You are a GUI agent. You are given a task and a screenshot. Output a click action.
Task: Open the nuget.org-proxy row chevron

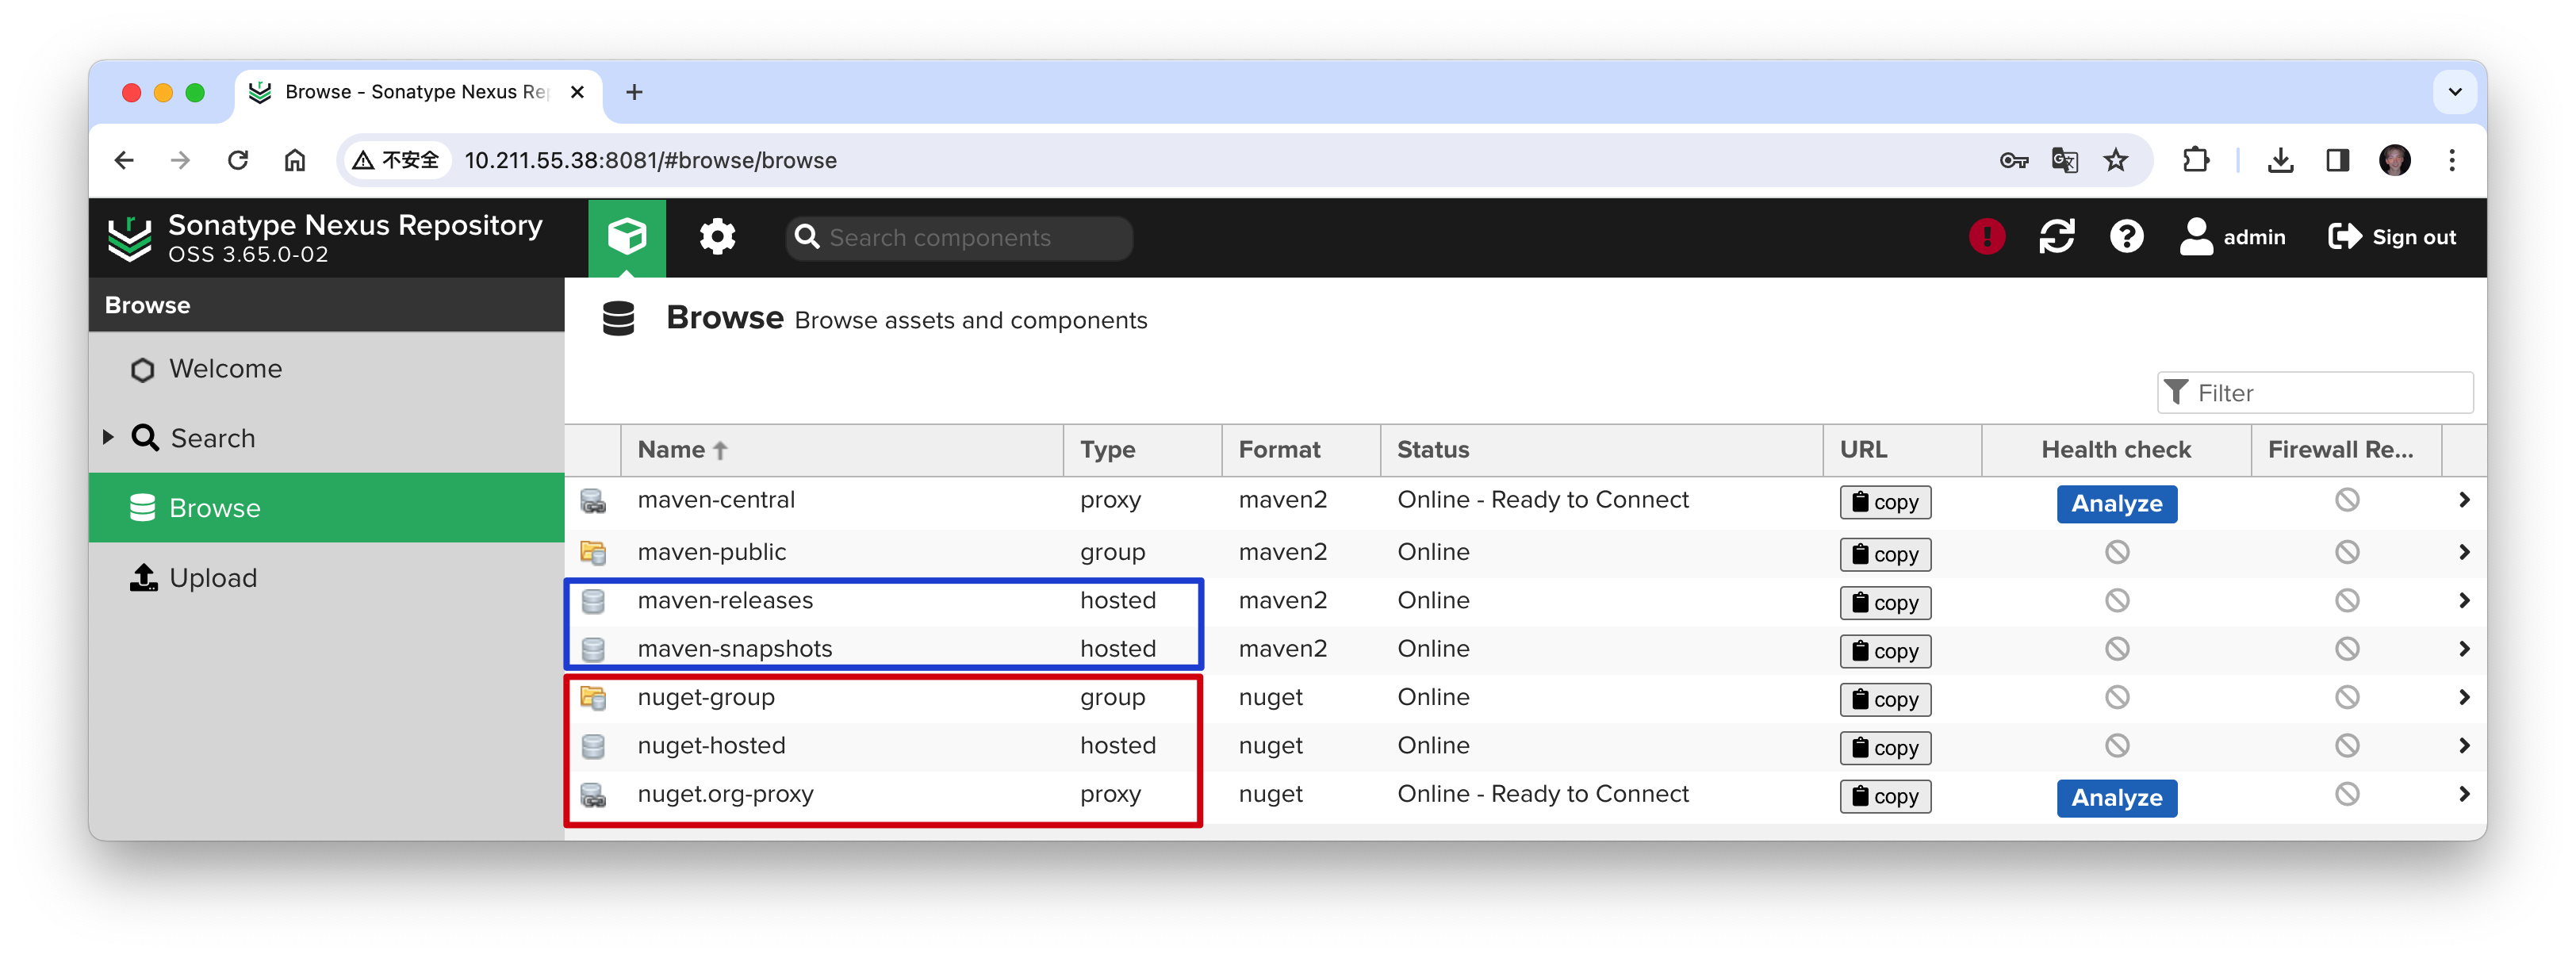[2463, 794]
